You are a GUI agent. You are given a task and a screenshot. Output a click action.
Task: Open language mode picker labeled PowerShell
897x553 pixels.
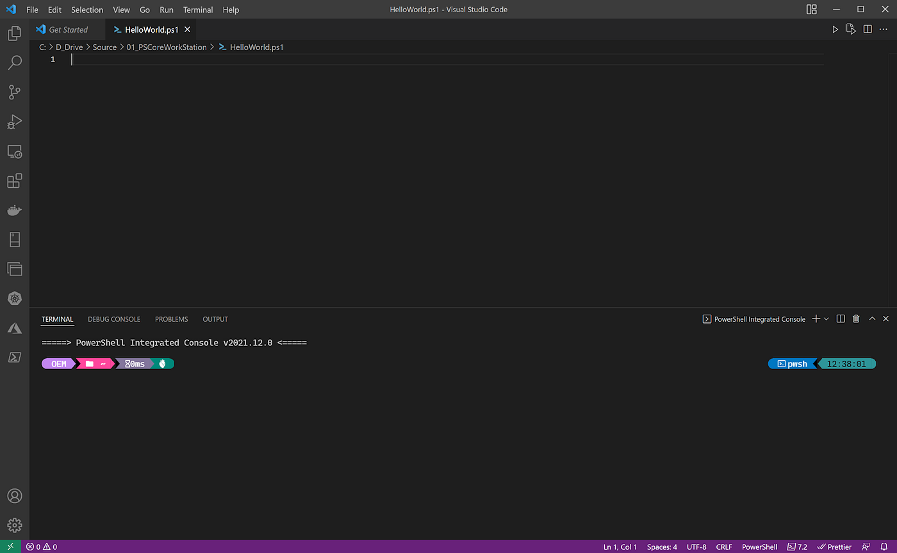(759, 547)
